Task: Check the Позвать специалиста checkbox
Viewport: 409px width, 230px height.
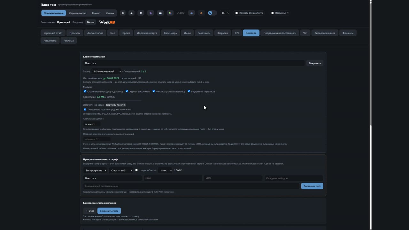Action: tap(236, 13)
